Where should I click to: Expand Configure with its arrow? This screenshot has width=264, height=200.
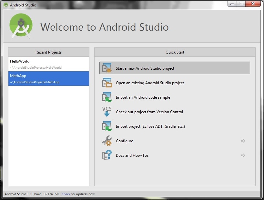pos(243,141)
